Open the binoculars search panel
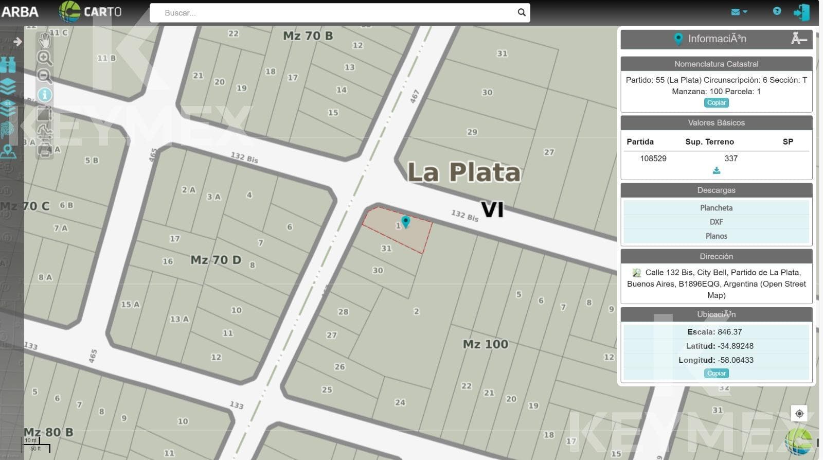823x460 pixels. click(8, 65)
